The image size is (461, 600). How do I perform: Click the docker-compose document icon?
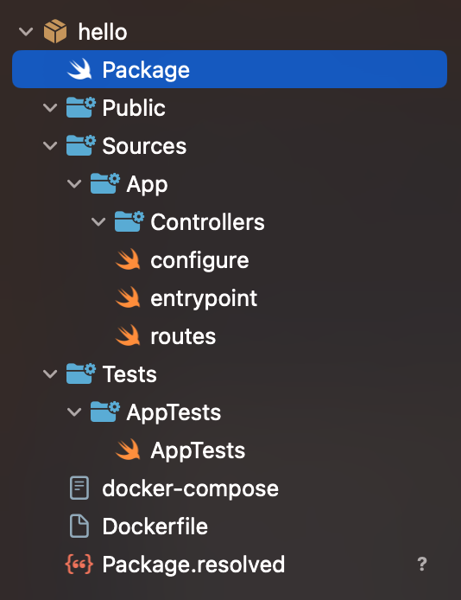click(x=79, y=488)
